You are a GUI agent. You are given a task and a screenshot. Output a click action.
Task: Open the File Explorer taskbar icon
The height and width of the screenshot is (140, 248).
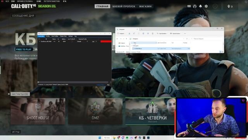click(x=114, y=138)
